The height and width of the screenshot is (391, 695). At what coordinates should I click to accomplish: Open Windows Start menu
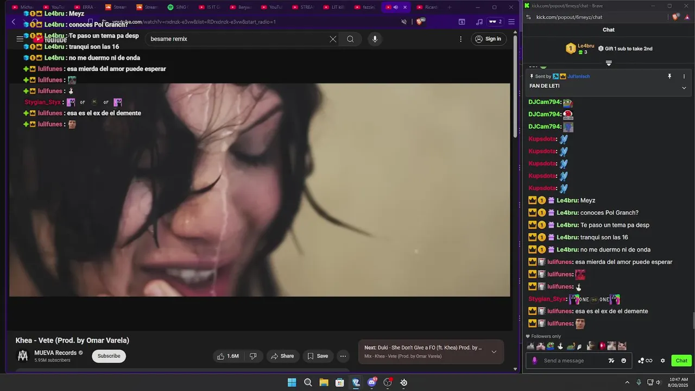coord(292,382)
